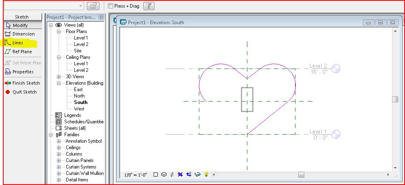The width and height of the screenshot is (405, 185).
Task: Toggle Show Crop Region icon
Action: (189, 175)
